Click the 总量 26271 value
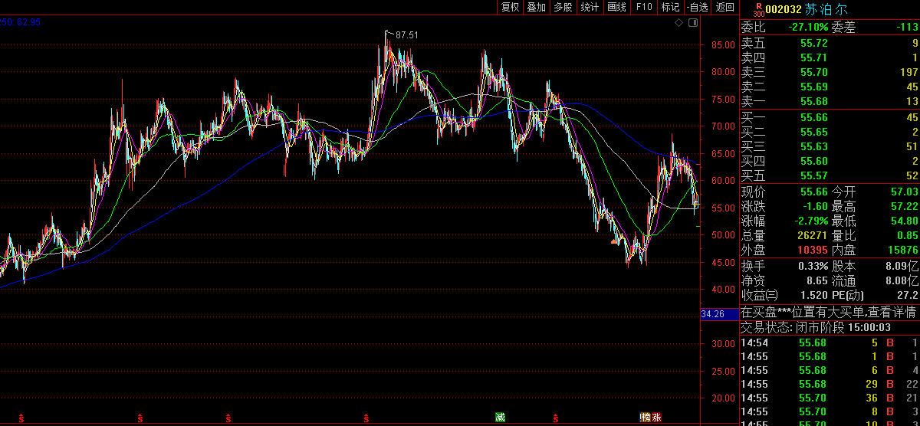The width and height of the screenshot is (920, 426). pyautogui.click(x=813, y=235)
